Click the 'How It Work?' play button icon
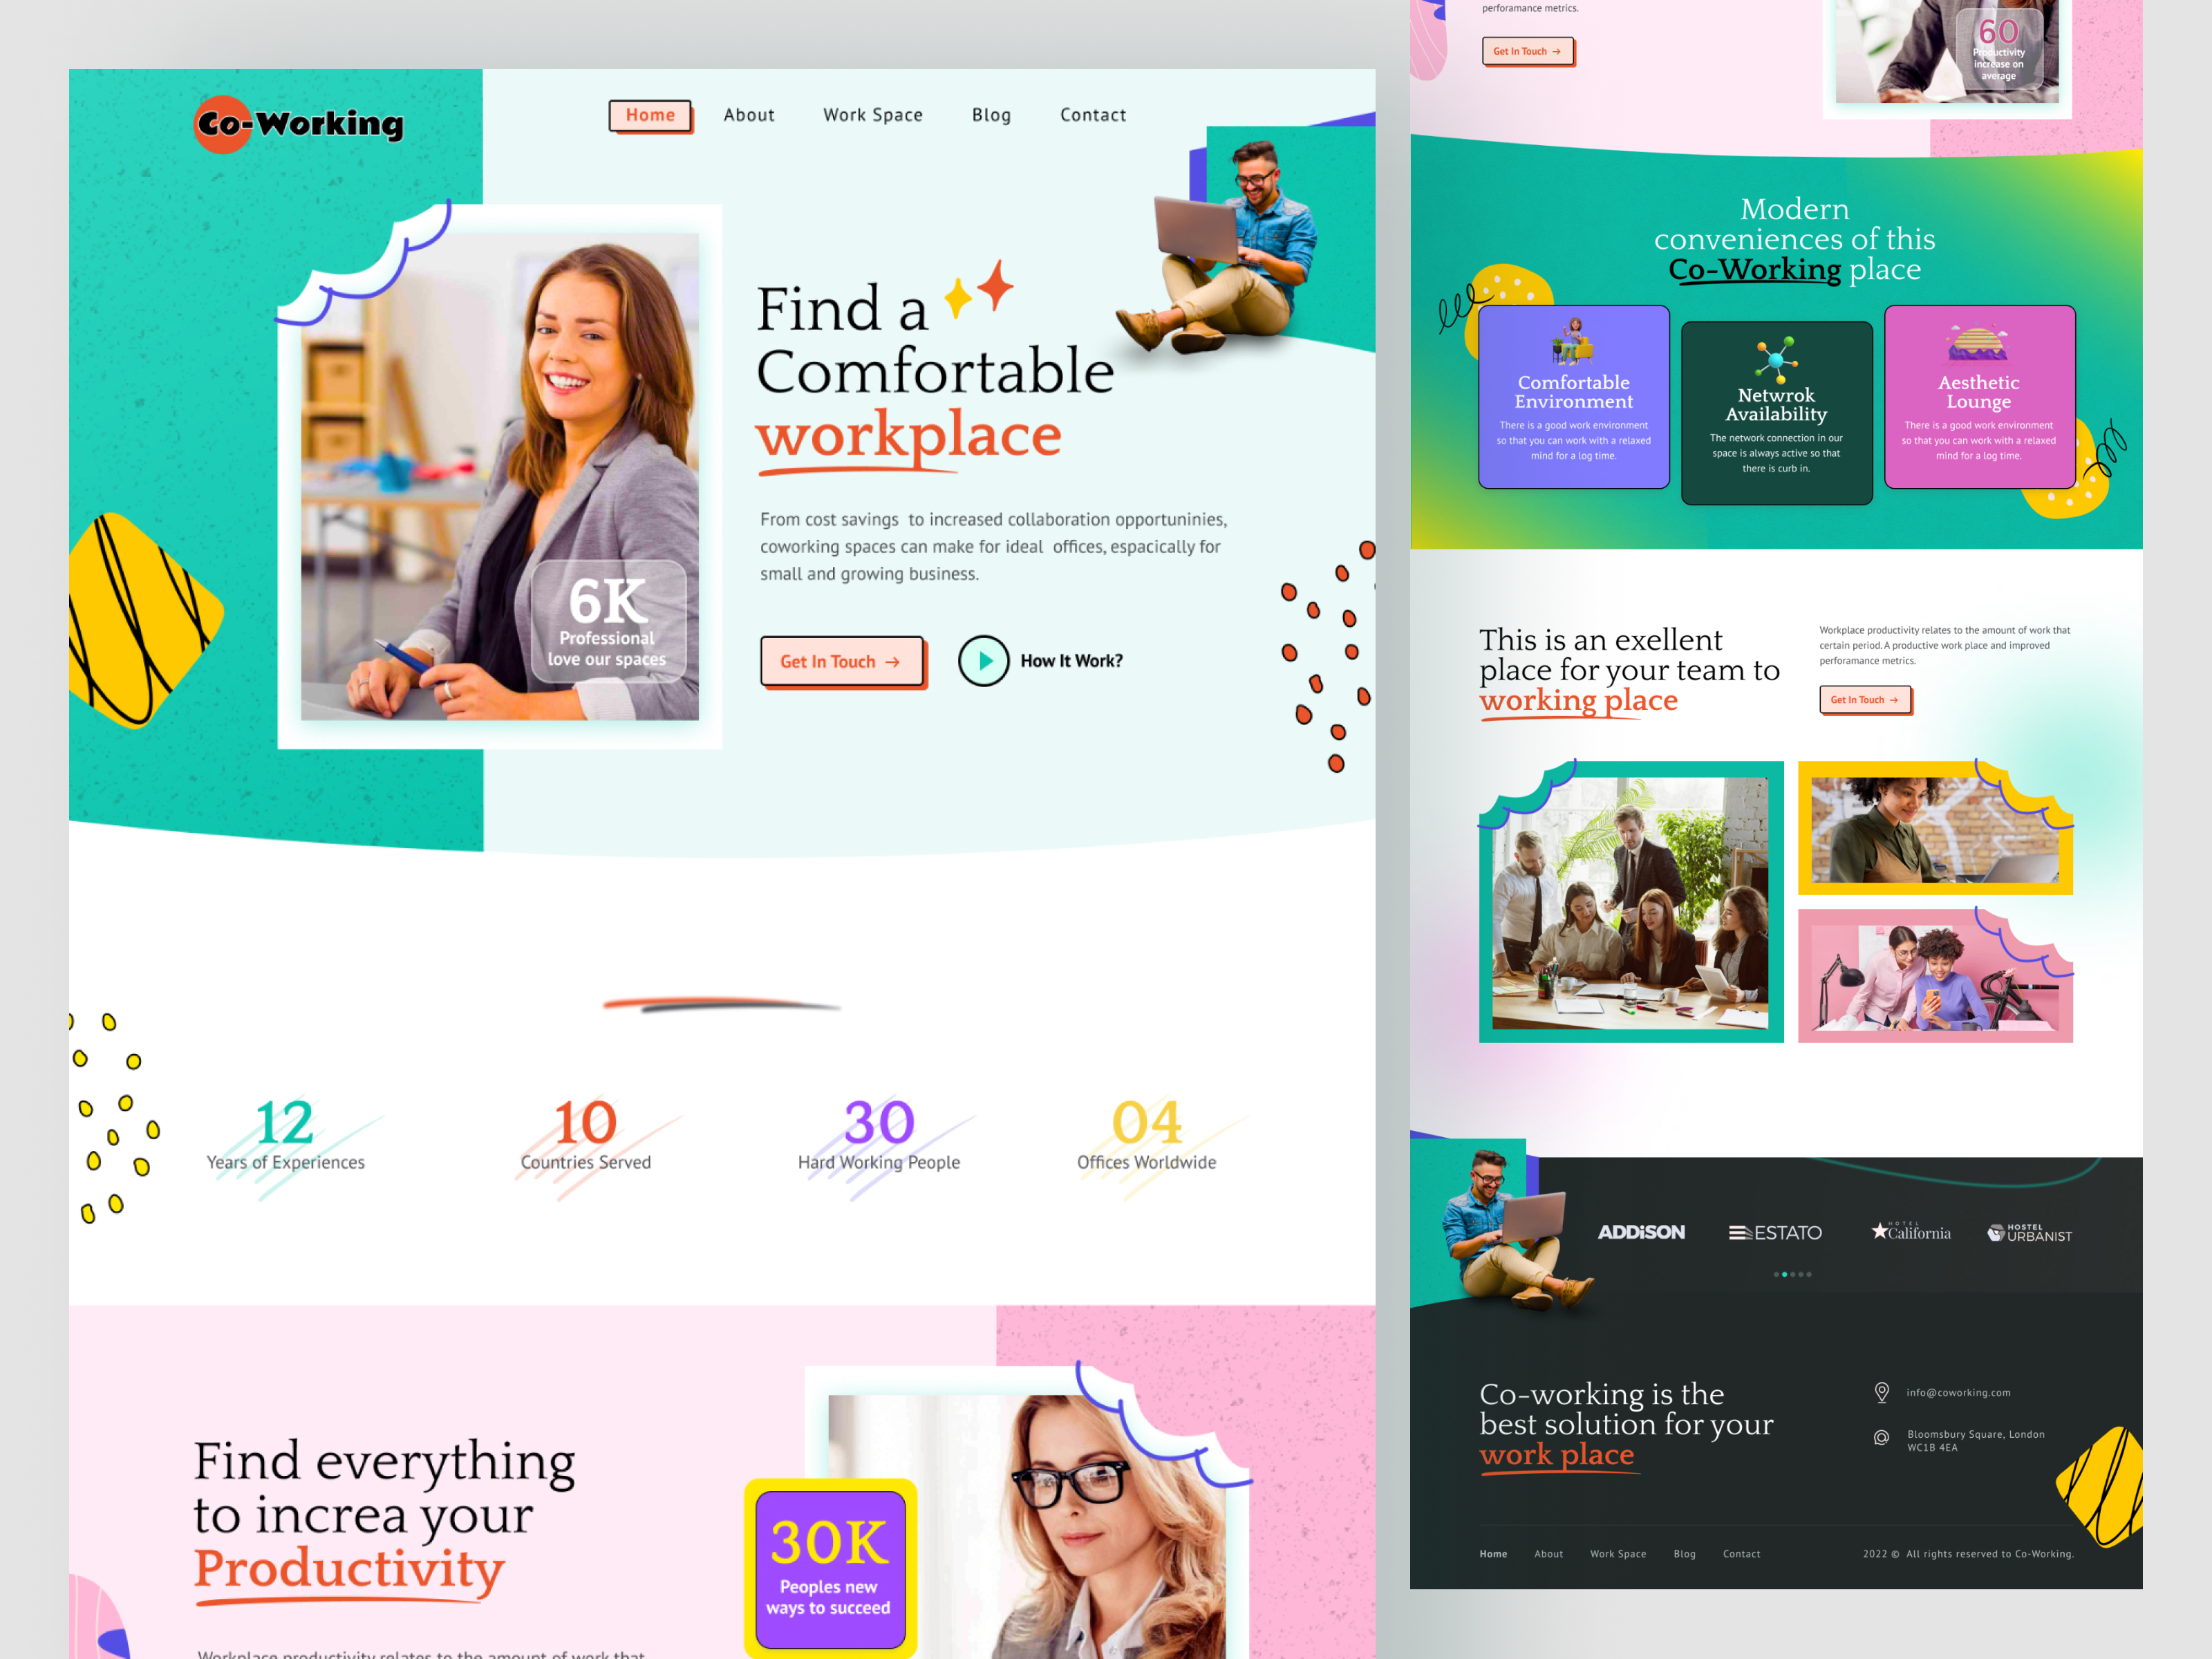 981,659
